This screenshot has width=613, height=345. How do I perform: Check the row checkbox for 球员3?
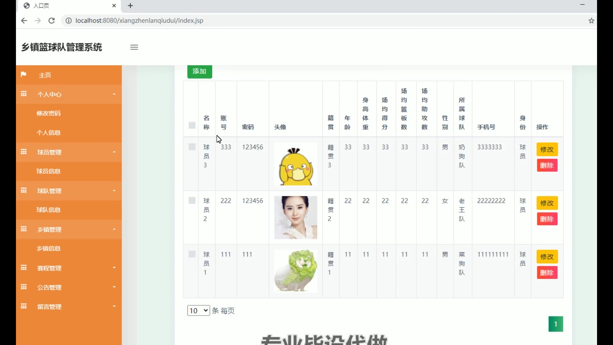[192, 147]
